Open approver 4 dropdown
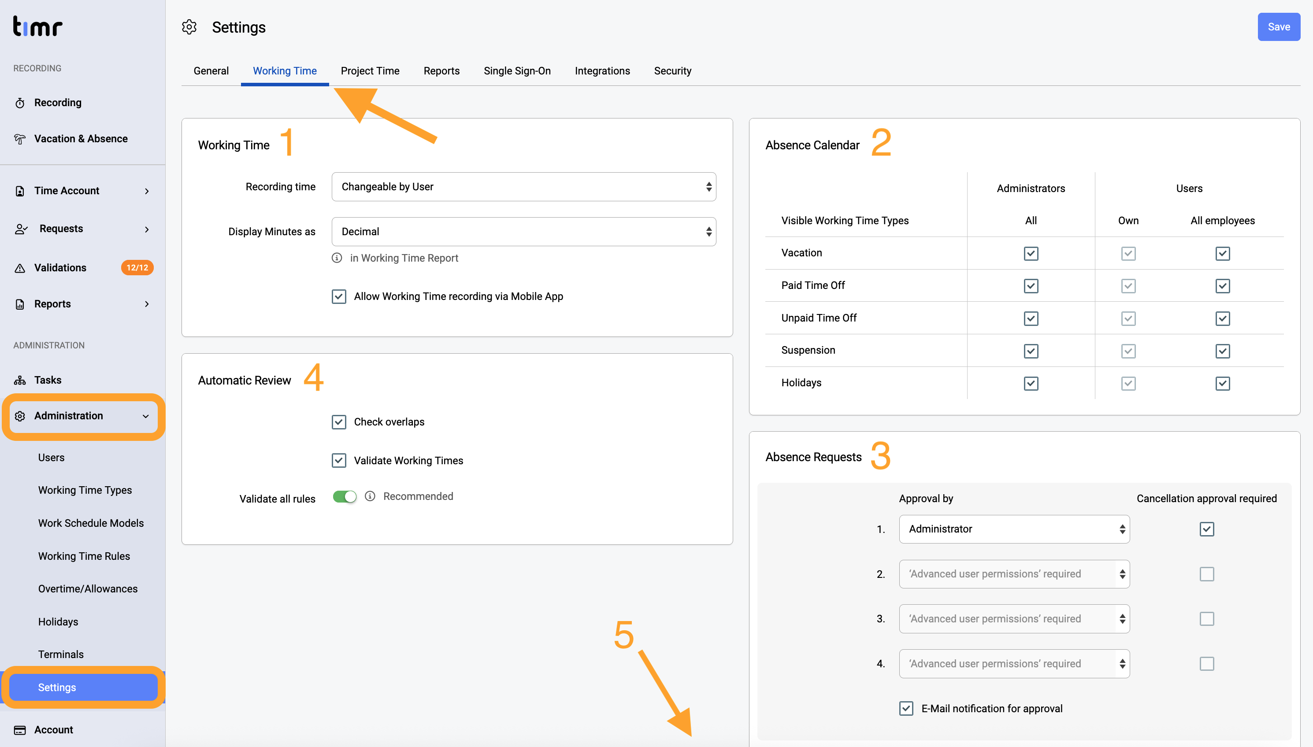Image resolution: width=1313 pixels, height=747 pixels. click(1014, 664)
